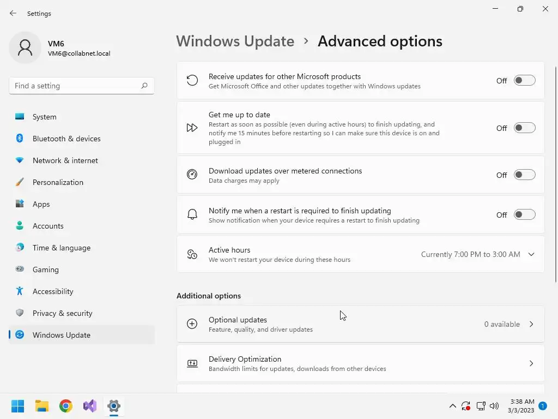Open Bluetooth & devices settings
This screenshot has height=419, width=558.
(82, 138)
